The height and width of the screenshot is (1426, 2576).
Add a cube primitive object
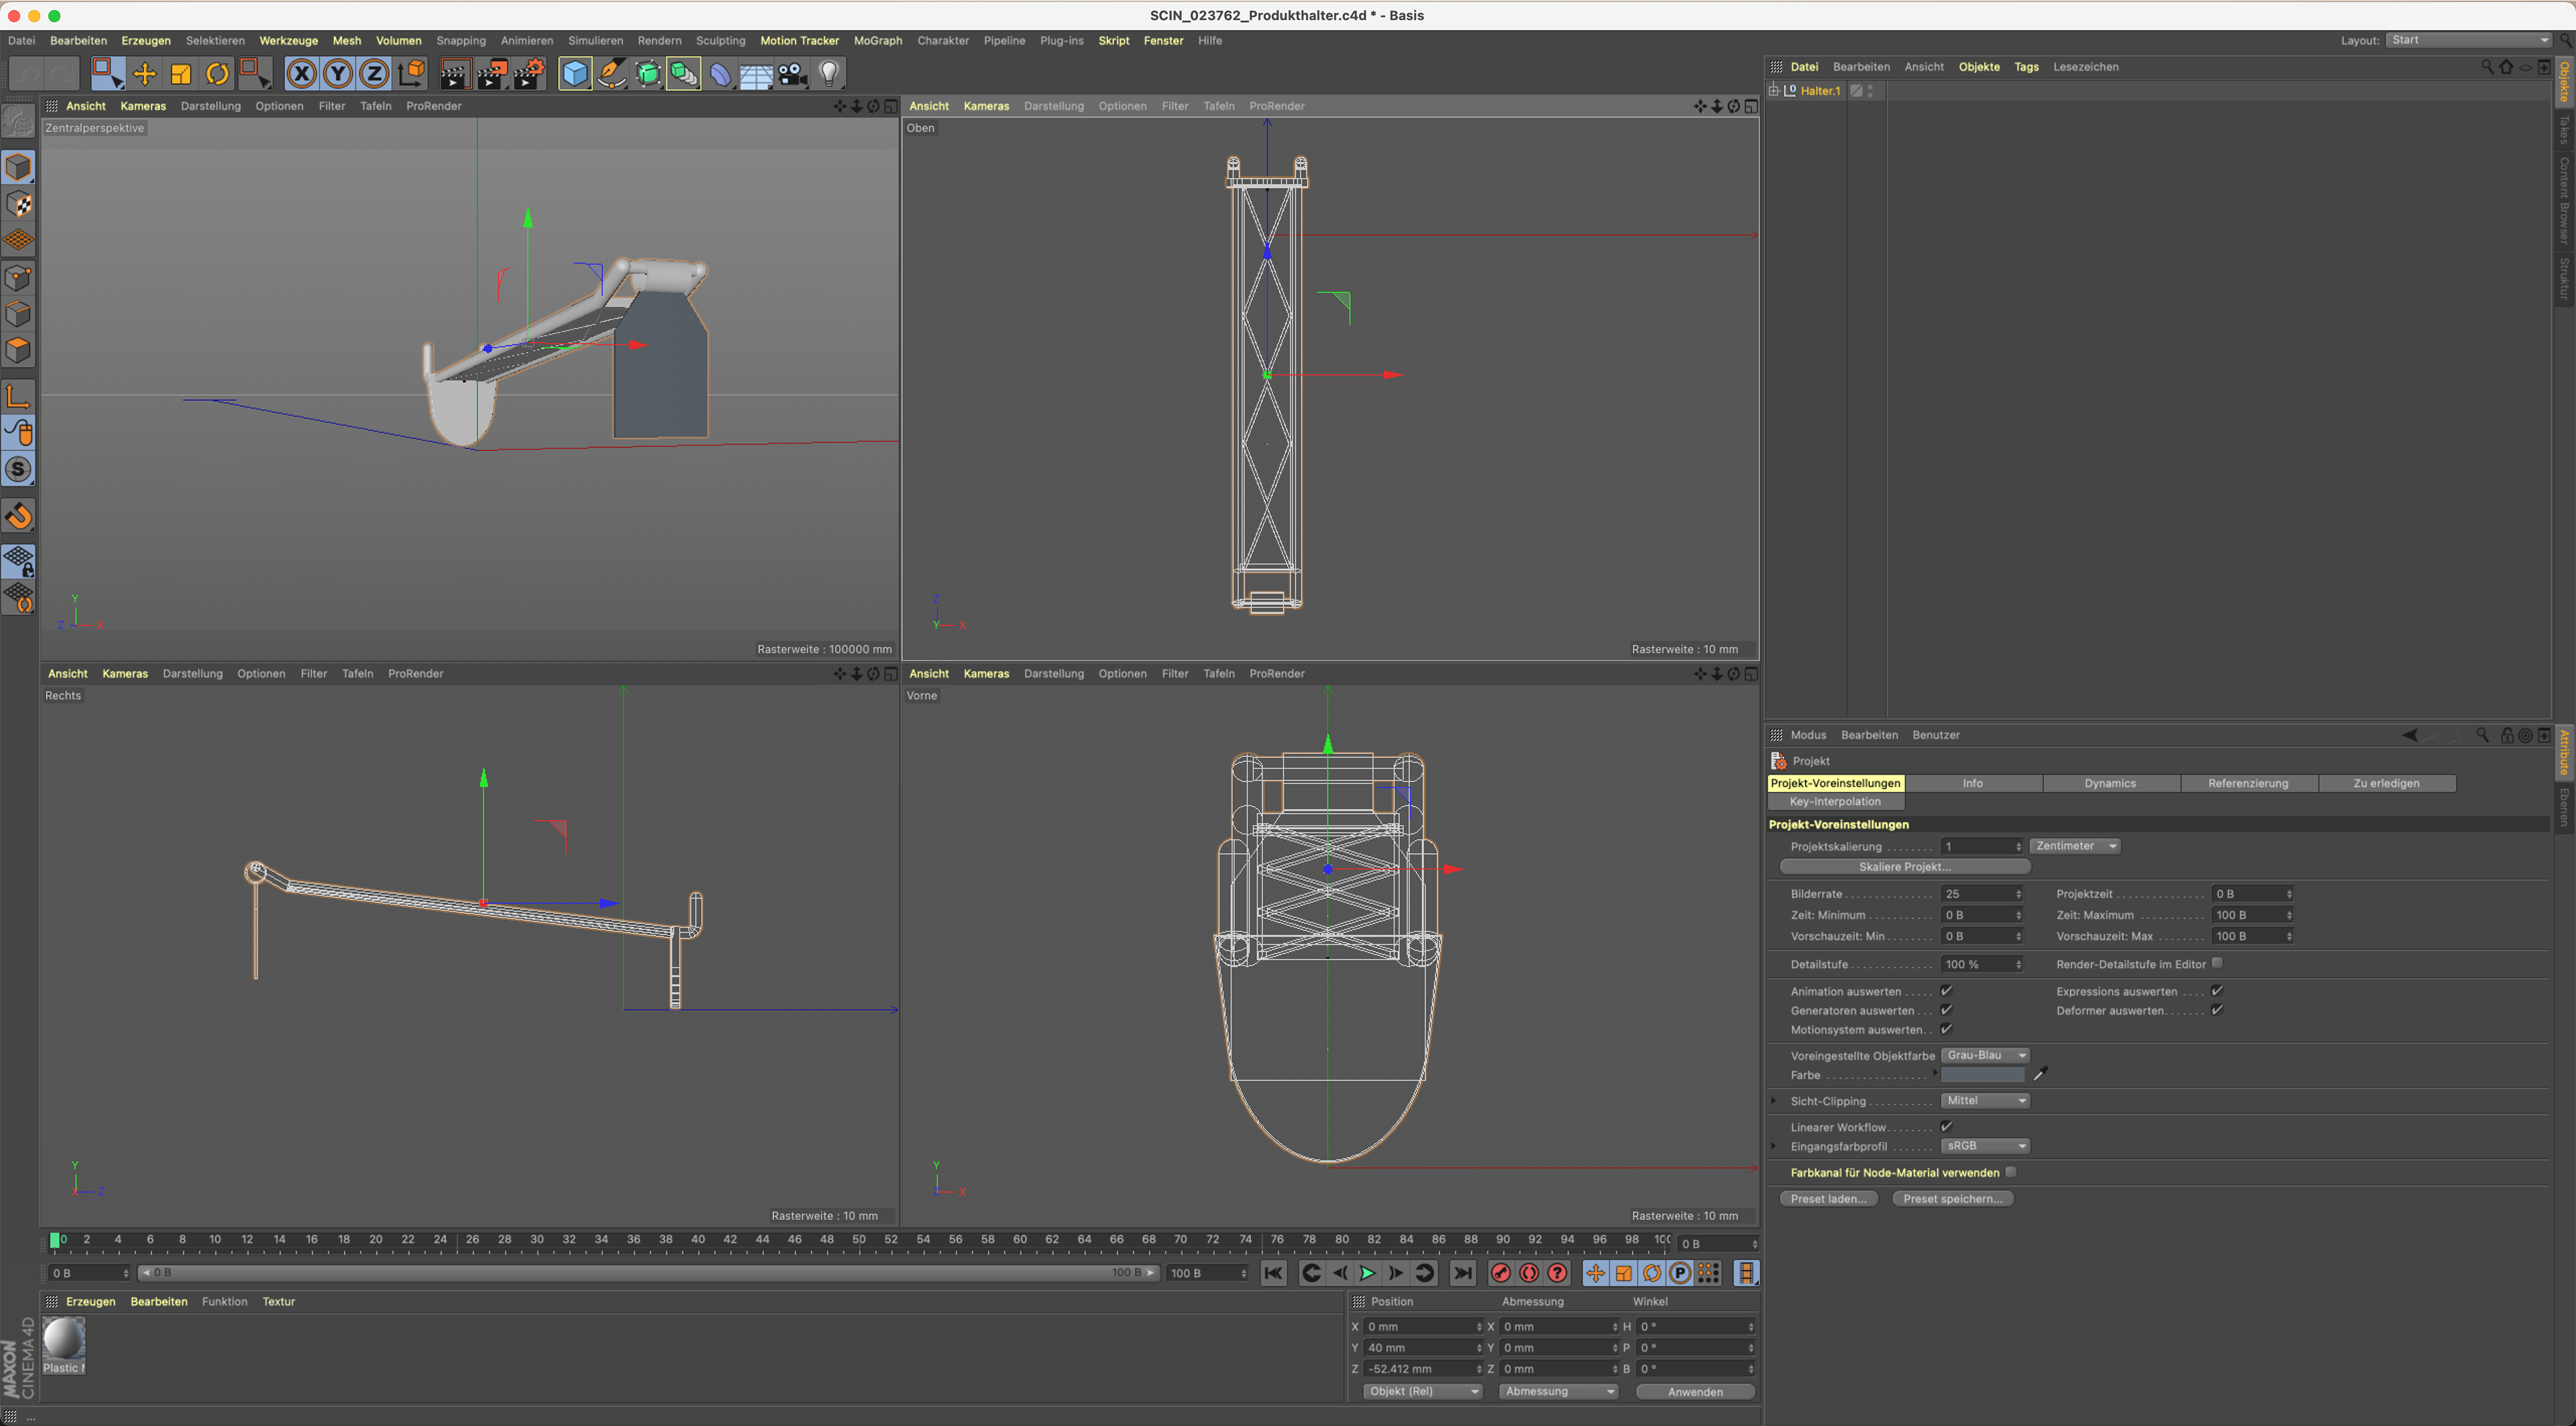[x=575, y=73]
